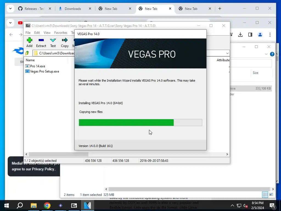
Task: Open the File menu in 7-Zip
Action: click(28, 33)
